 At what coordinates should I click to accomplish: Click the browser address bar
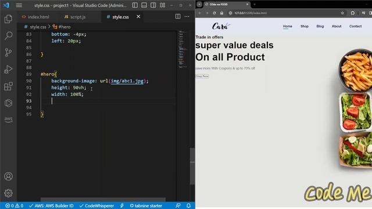pos(286,13)
